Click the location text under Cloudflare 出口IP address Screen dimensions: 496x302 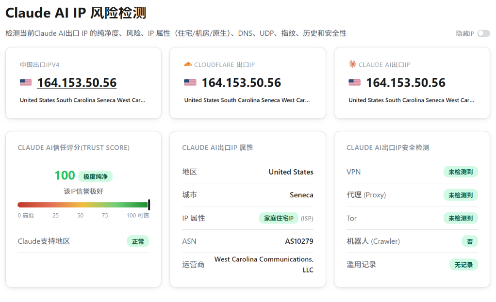tap(247, 100)
